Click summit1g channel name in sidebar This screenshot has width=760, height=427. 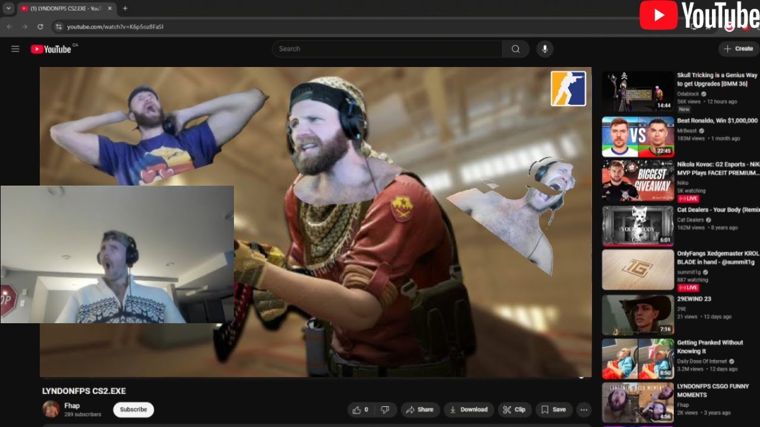[689, 272]
